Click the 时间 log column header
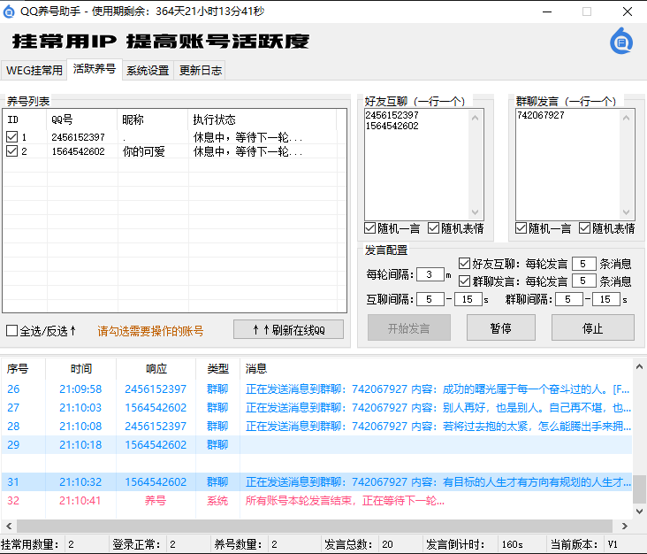Screen dimensions: 647x554 click(x=81, y=368)
